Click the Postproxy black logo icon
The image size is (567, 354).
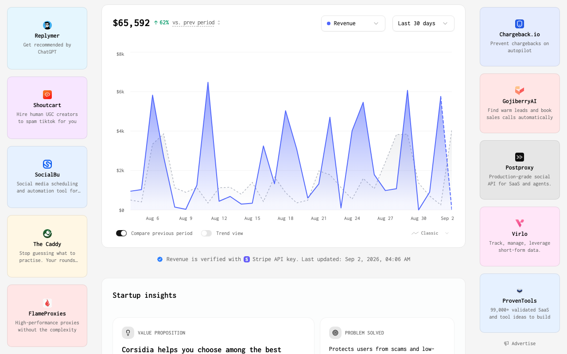click(x=520, y=157)
